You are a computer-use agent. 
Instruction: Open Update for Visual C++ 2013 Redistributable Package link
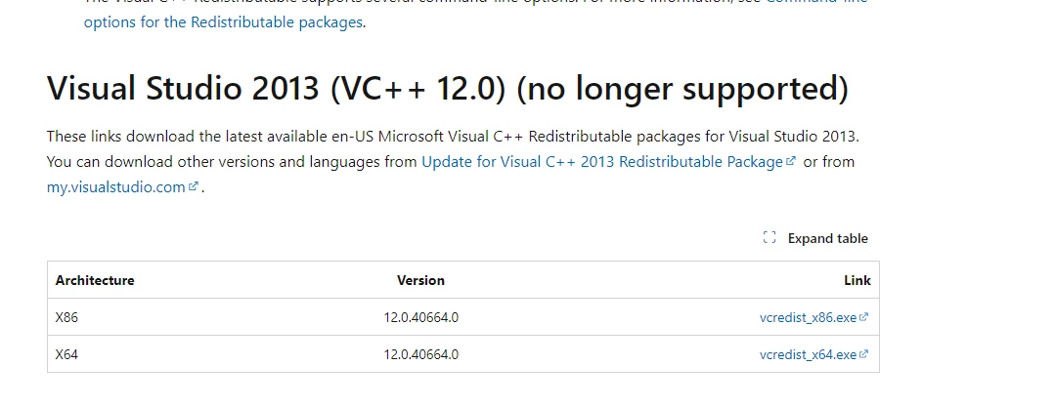click(602, 162)
